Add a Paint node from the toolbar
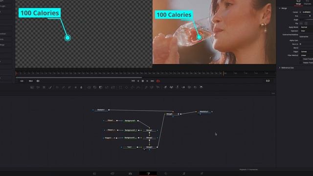The width and height of the screenshot is (313, 176). tap(50, 88)
